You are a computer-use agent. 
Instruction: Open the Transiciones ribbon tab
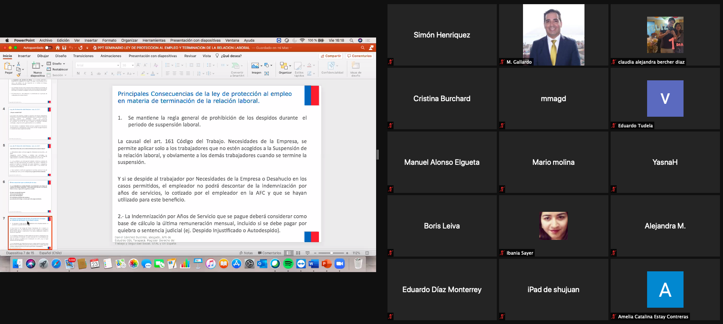point(83,56)
